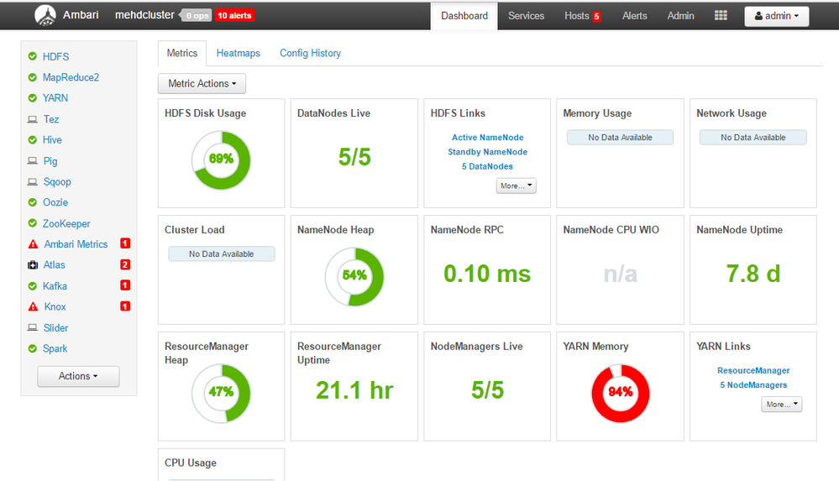The image size is (839, 481).
Task: Click the laptop client icon beside Pig
Action: [x=33, y=160]
